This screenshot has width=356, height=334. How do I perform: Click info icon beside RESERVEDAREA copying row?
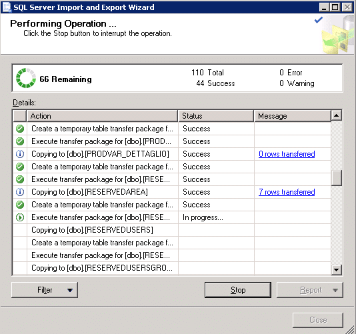pos(20,192)
